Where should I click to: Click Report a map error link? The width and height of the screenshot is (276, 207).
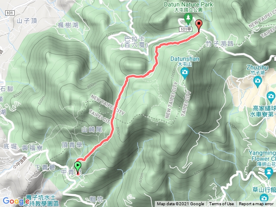tap(256, 204)
